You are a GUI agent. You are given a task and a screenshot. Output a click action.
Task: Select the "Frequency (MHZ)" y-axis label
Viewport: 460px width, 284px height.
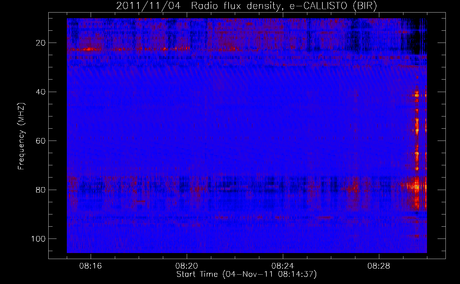click(21, 136)
